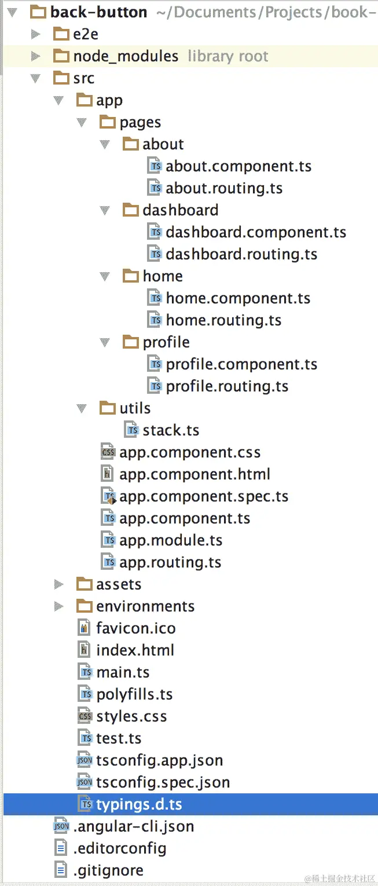Open the .editorconfig file
Screen dimensions: 378x886
pos(120,848)
